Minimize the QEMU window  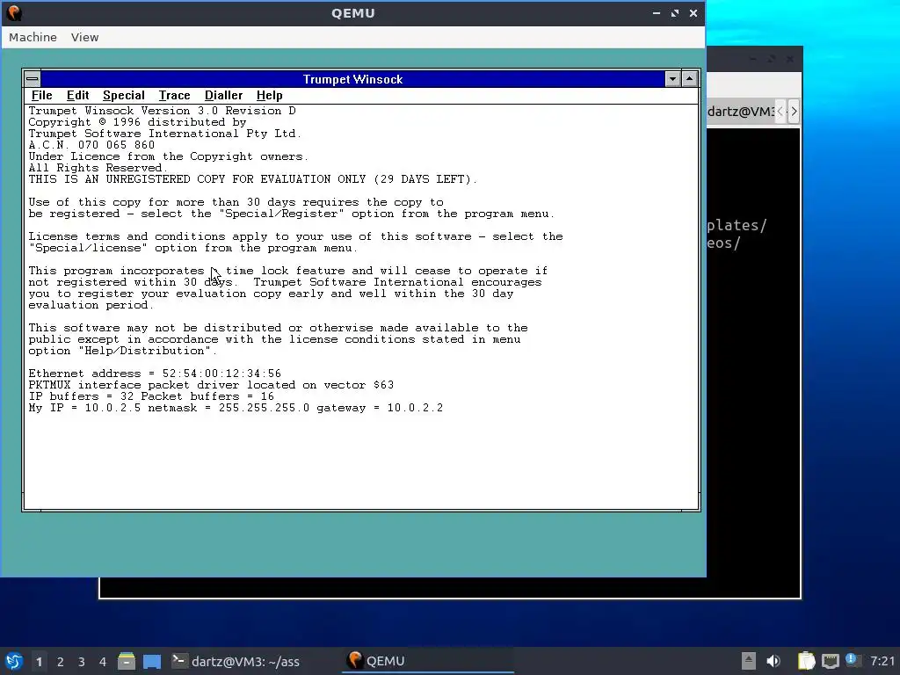[x=656, y=12]
